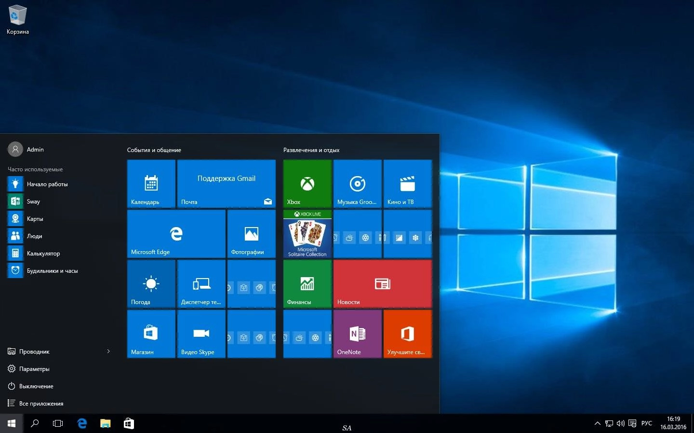Open the Финансы tile
The image size is (694, 433).
point(307,284)
